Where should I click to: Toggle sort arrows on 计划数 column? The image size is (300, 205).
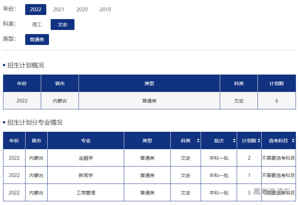tap(259, 141)
